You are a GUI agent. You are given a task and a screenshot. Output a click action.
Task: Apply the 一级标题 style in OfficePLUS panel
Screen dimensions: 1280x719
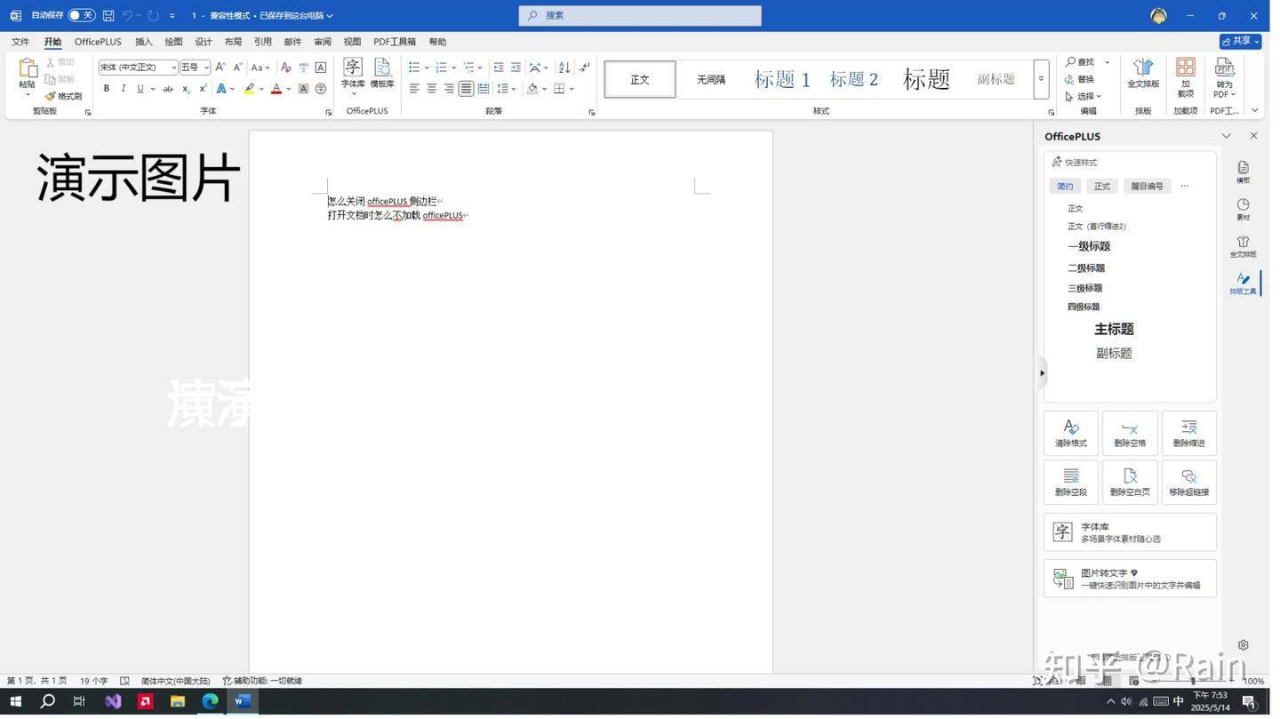tap(1089, 246)
